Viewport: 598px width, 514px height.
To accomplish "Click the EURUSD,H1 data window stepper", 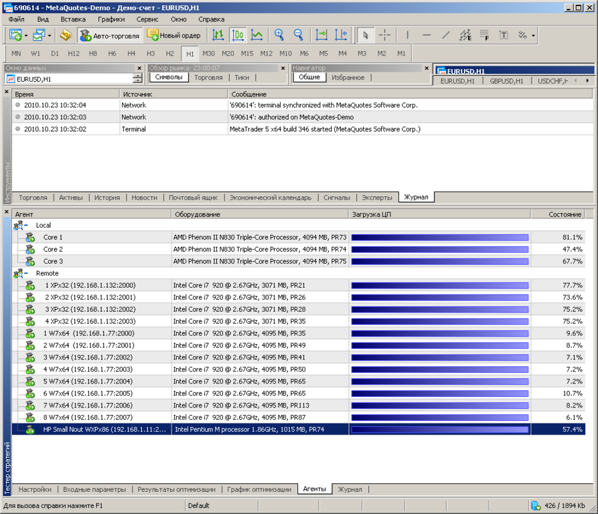I will [137, 79].
